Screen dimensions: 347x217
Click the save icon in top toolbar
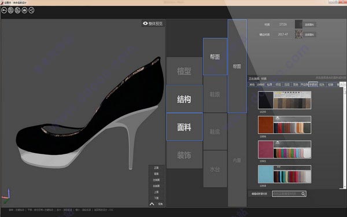(x=10, y=10)
